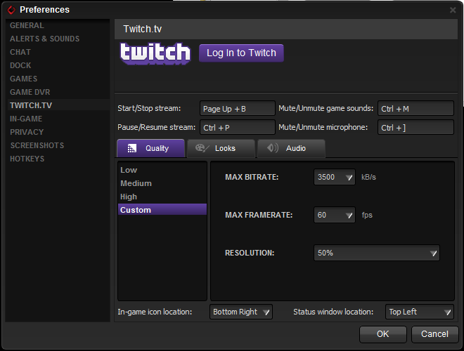Click the Quality tab grid icon

(131, 148)
